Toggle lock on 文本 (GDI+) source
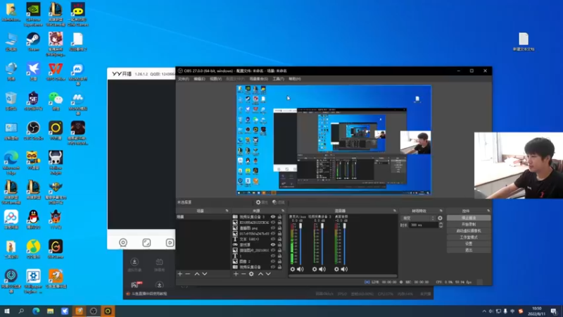Viewport: 563px width, 317px height. 279,239
